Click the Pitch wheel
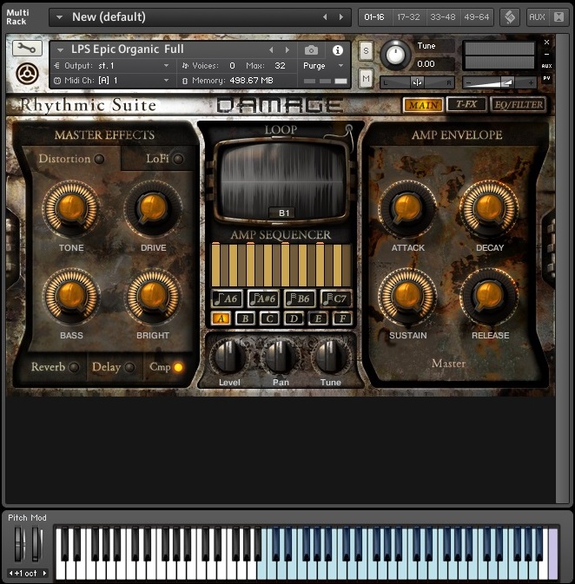The image size is (575, 584). (x=19, y=544)
